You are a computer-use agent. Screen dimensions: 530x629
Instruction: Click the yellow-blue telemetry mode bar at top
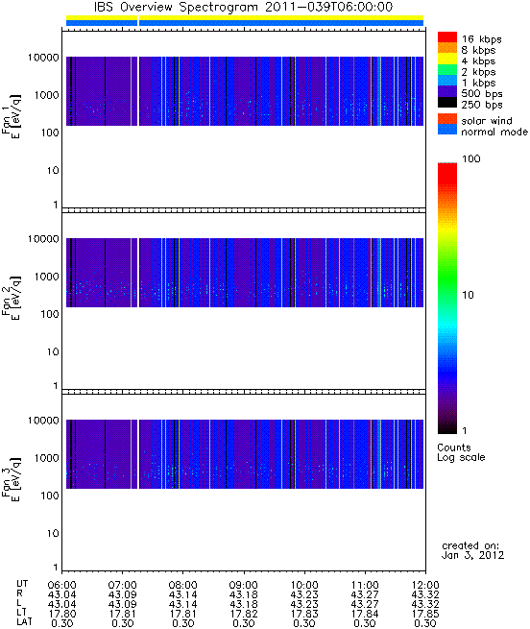point(245,20)
